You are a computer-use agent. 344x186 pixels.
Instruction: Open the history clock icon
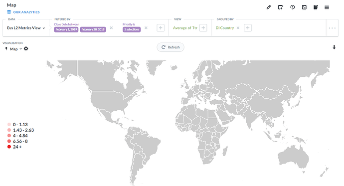pos(292,7)
